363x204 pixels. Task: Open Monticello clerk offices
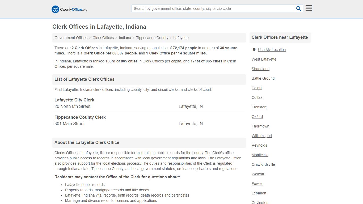coord(260,155)
